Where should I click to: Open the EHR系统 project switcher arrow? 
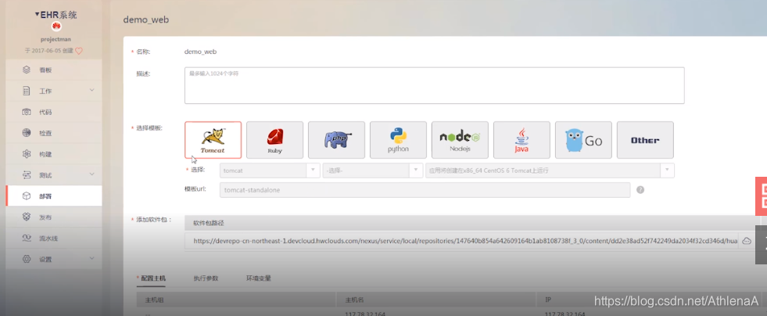tap(38, 15)
